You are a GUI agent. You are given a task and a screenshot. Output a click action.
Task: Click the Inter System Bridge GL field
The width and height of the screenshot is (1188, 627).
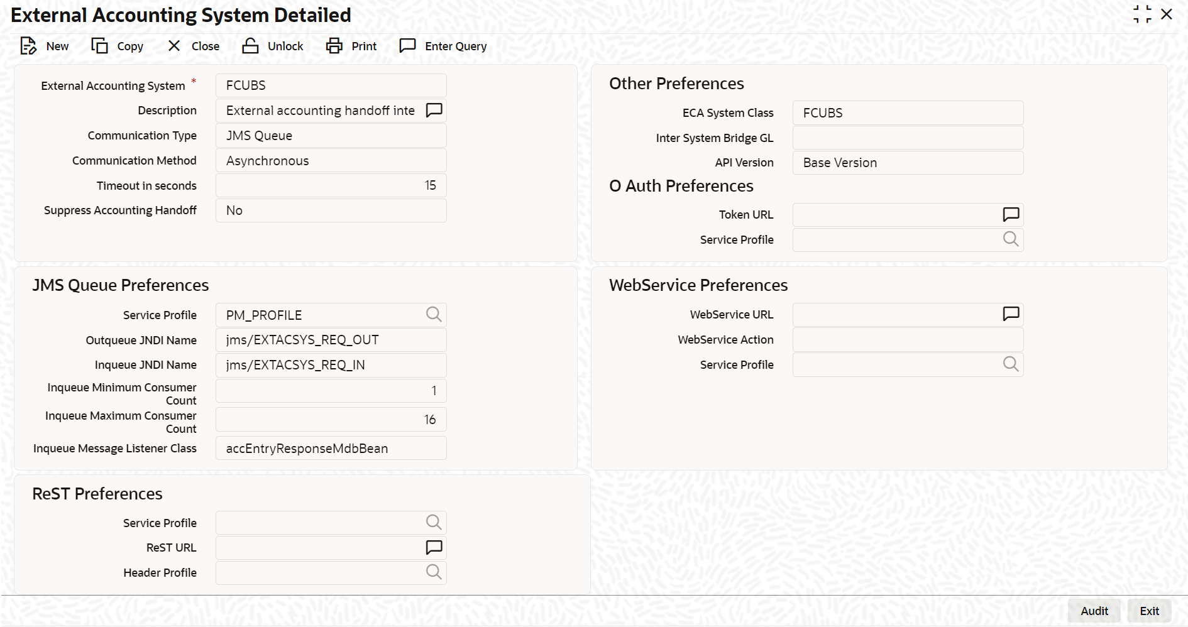coord(908,138)
